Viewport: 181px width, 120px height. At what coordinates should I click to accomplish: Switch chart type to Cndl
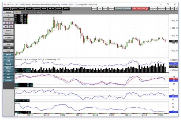(x=8, y=48)
